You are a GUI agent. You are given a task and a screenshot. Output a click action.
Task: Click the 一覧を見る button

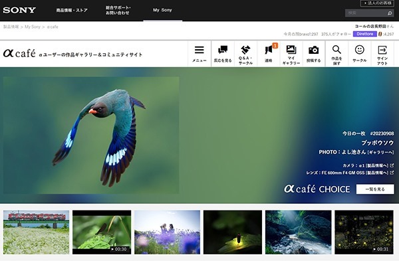point(375,189)
